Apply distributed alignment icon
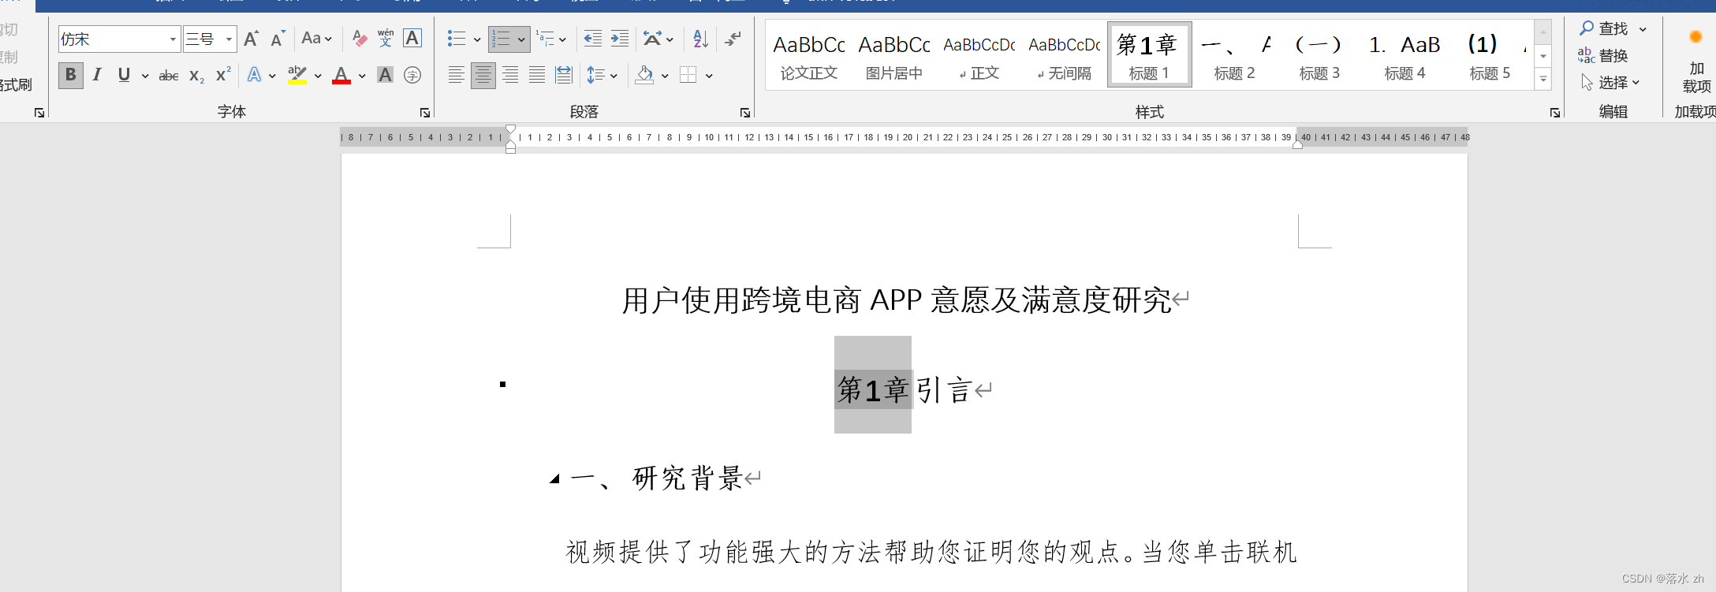The width and height of the screenshot is (1716, 592). click(564, 76)
